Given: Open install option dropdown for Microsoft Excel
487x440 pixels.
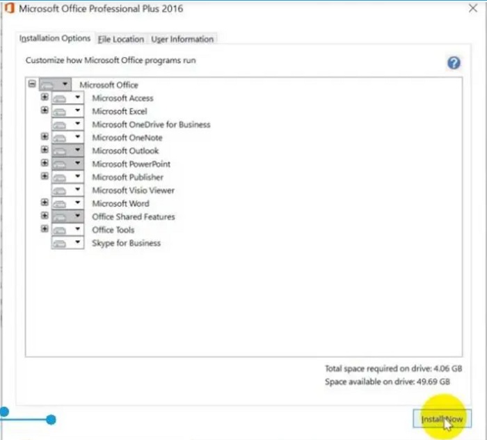Looking at the screenshot, I should pyautogui.click(x=67, y=111).
